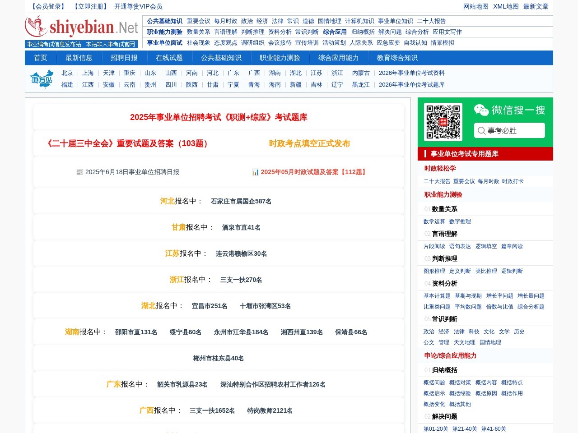Viewport: 578px width, 433px height.
Task: Select the 黑龙江 regional site
Action: (x=361, y=85)
